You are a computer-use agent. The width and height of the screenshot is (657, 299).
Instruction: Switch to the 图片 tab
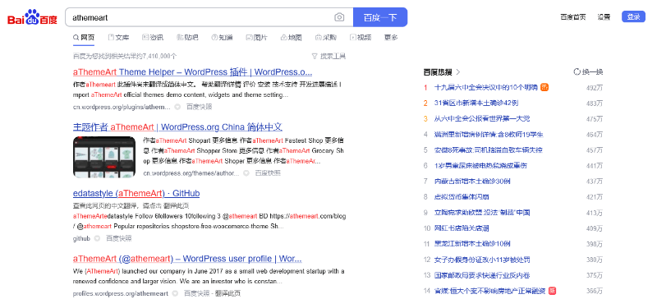tap(256, 37)
